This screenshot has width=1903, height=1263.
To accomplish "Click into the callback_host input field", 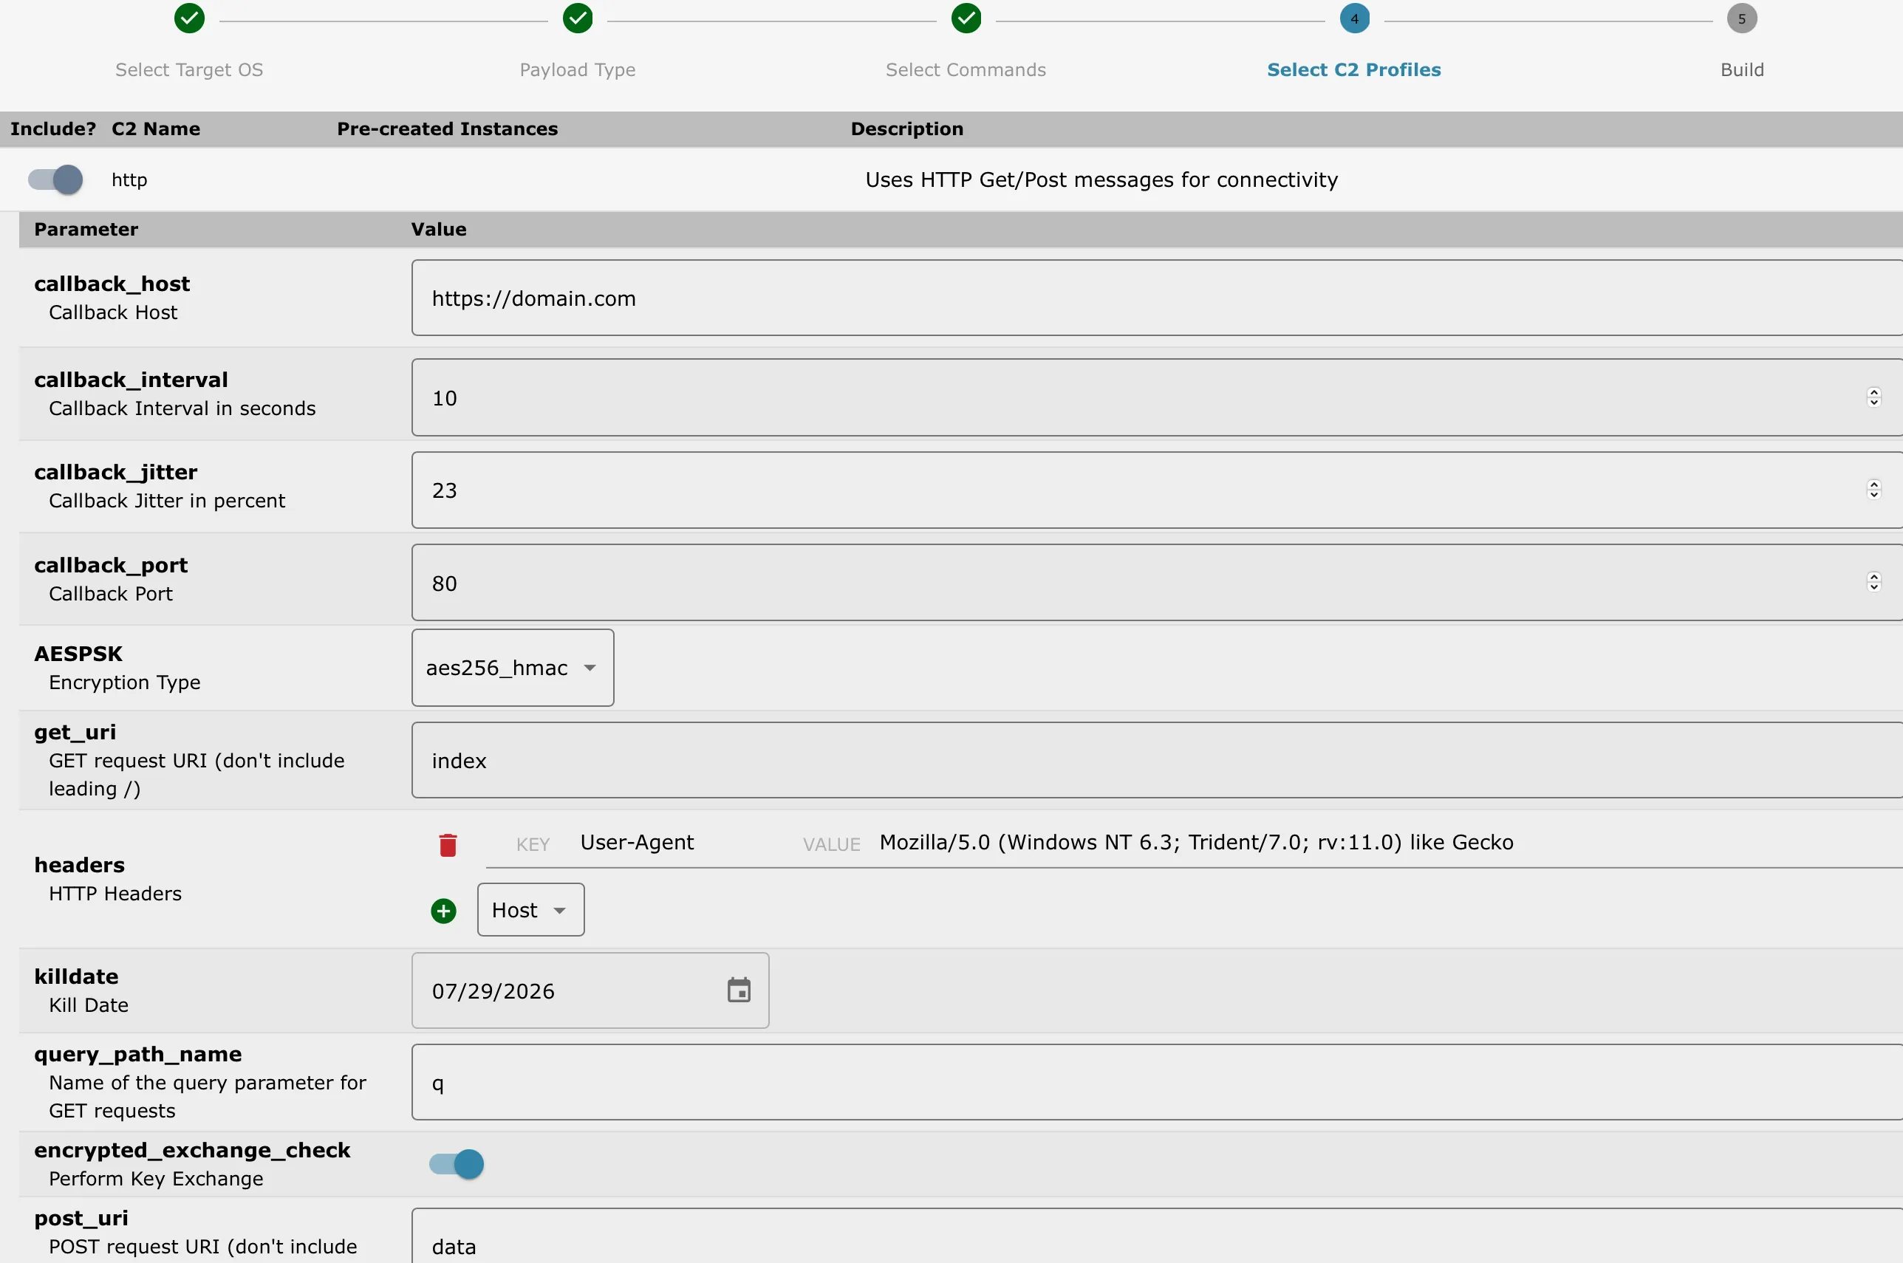I will [1128, 298].
